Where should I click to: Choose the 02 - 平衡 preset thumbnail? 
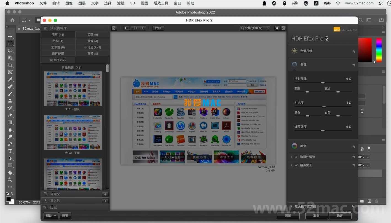73,132
